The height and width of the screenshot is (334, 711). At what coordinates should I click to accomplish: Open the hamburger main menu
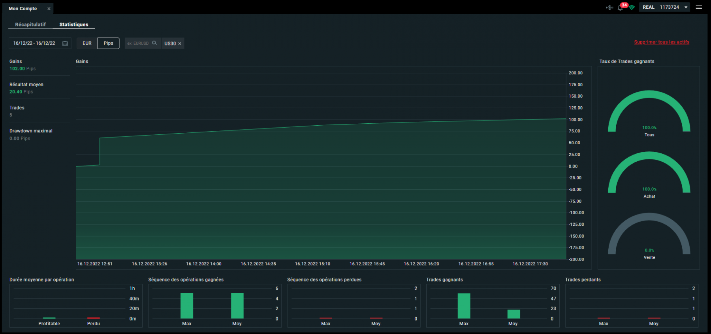coord(699,7)
